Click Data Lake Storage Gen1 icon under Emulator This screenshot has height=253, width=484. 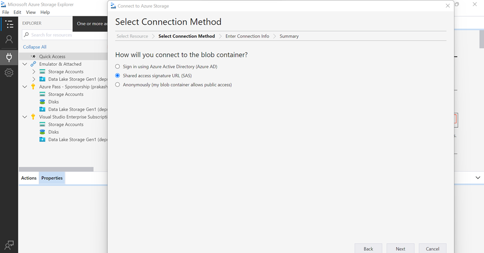pyautogui.click(x=42, y=79)
